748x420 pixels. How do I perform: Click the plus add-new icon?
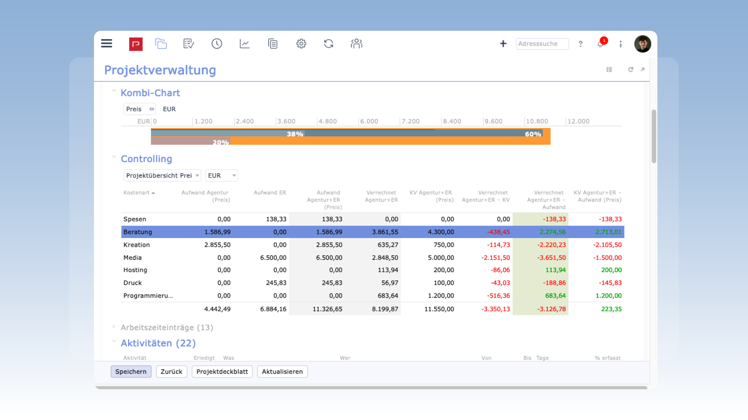[503, 44]
